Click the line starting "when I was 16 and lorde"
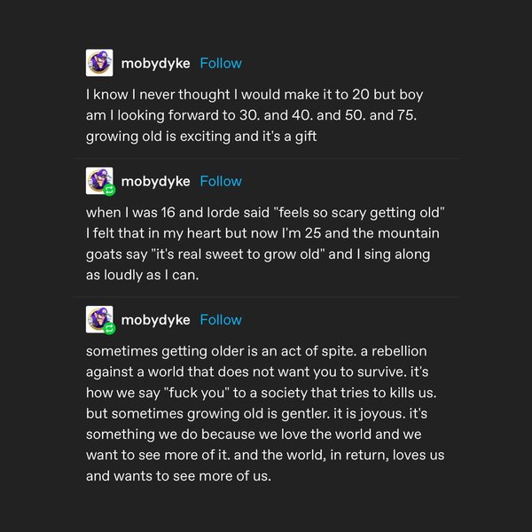532x532 pixels. (x=263, y=212)
